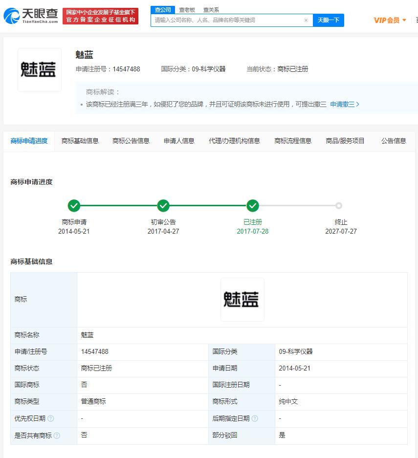Image resolution: width=418 pixels, height=458 pixels.
Task: Click help icon next to 优先权日期
Action: [51, 418]
